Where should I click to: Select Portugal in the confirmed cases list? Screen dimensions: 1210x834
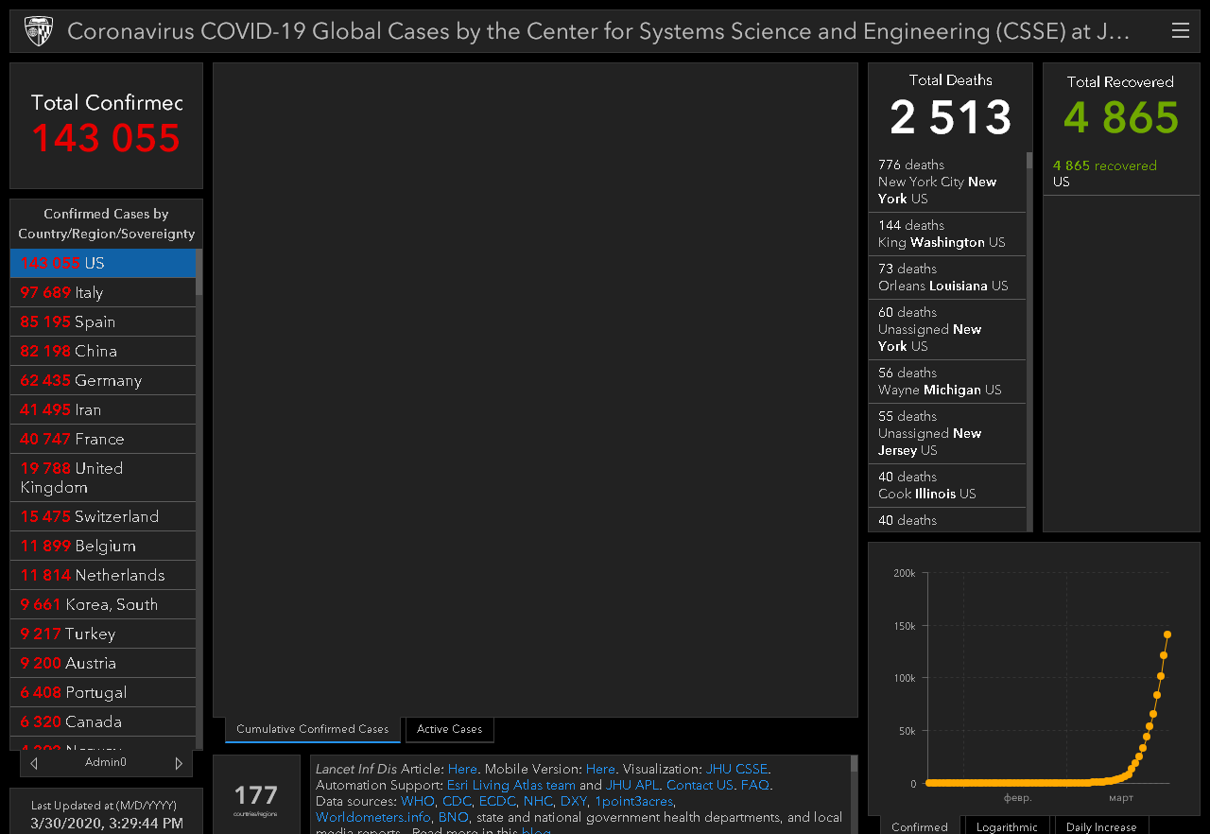tap(103, 693)
